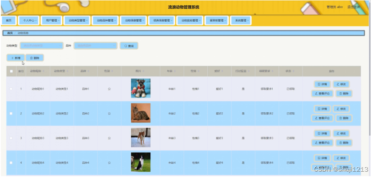Select the 品种3 cell

point(85,138)
